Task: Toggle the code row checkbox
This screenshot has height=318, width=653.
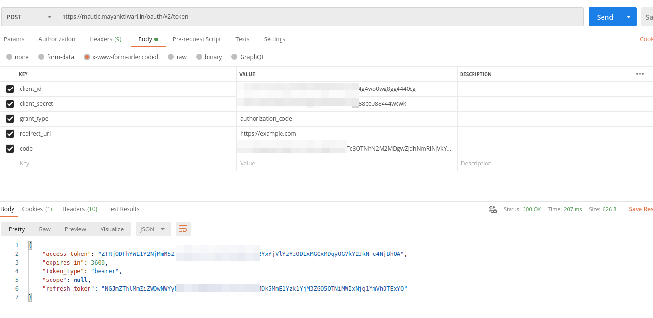Action: (x=10, y=149)
